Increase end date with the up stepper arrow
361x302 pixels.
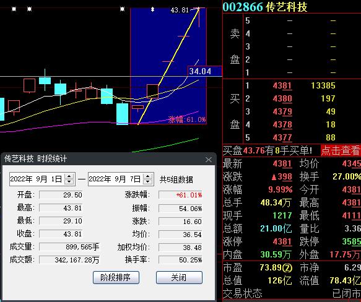[x=148, y=176]
